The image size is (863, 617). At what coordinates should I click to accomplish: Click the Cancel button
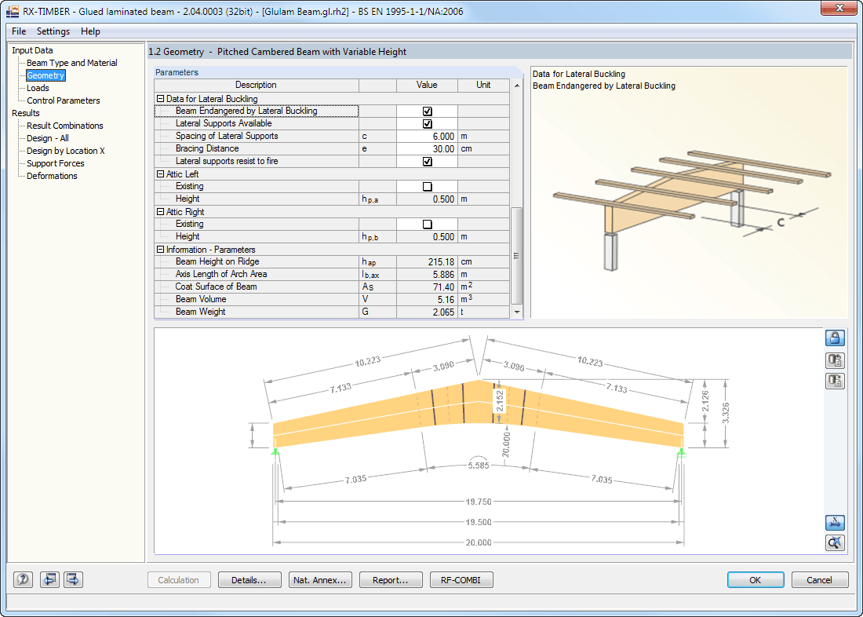[x=820, y=580]
